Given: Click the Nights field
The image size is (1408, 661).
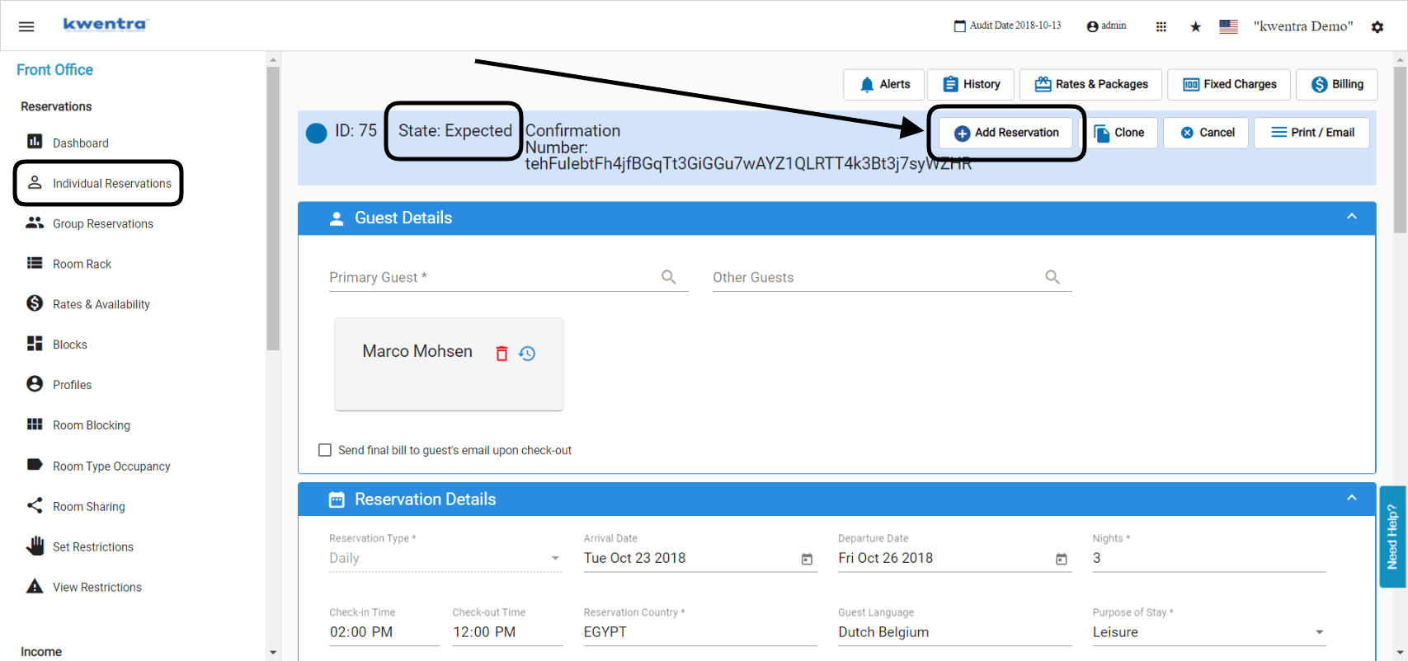Looking at the screenshot, I should tap(1209, 558).
